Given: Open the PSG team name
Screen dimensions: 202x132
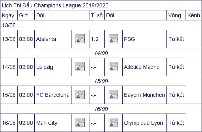Looking at the screenshot, I should coord(130,39).
